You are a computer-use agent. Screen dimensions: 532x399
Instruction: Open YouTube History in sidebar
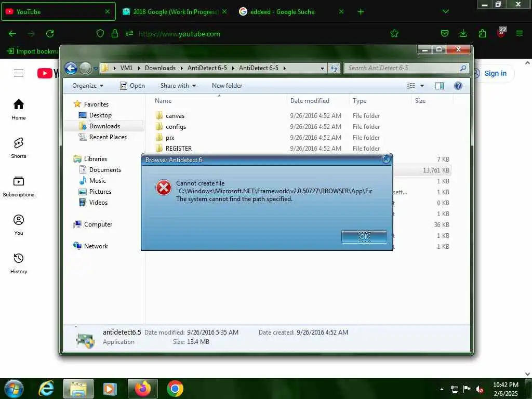19,263
